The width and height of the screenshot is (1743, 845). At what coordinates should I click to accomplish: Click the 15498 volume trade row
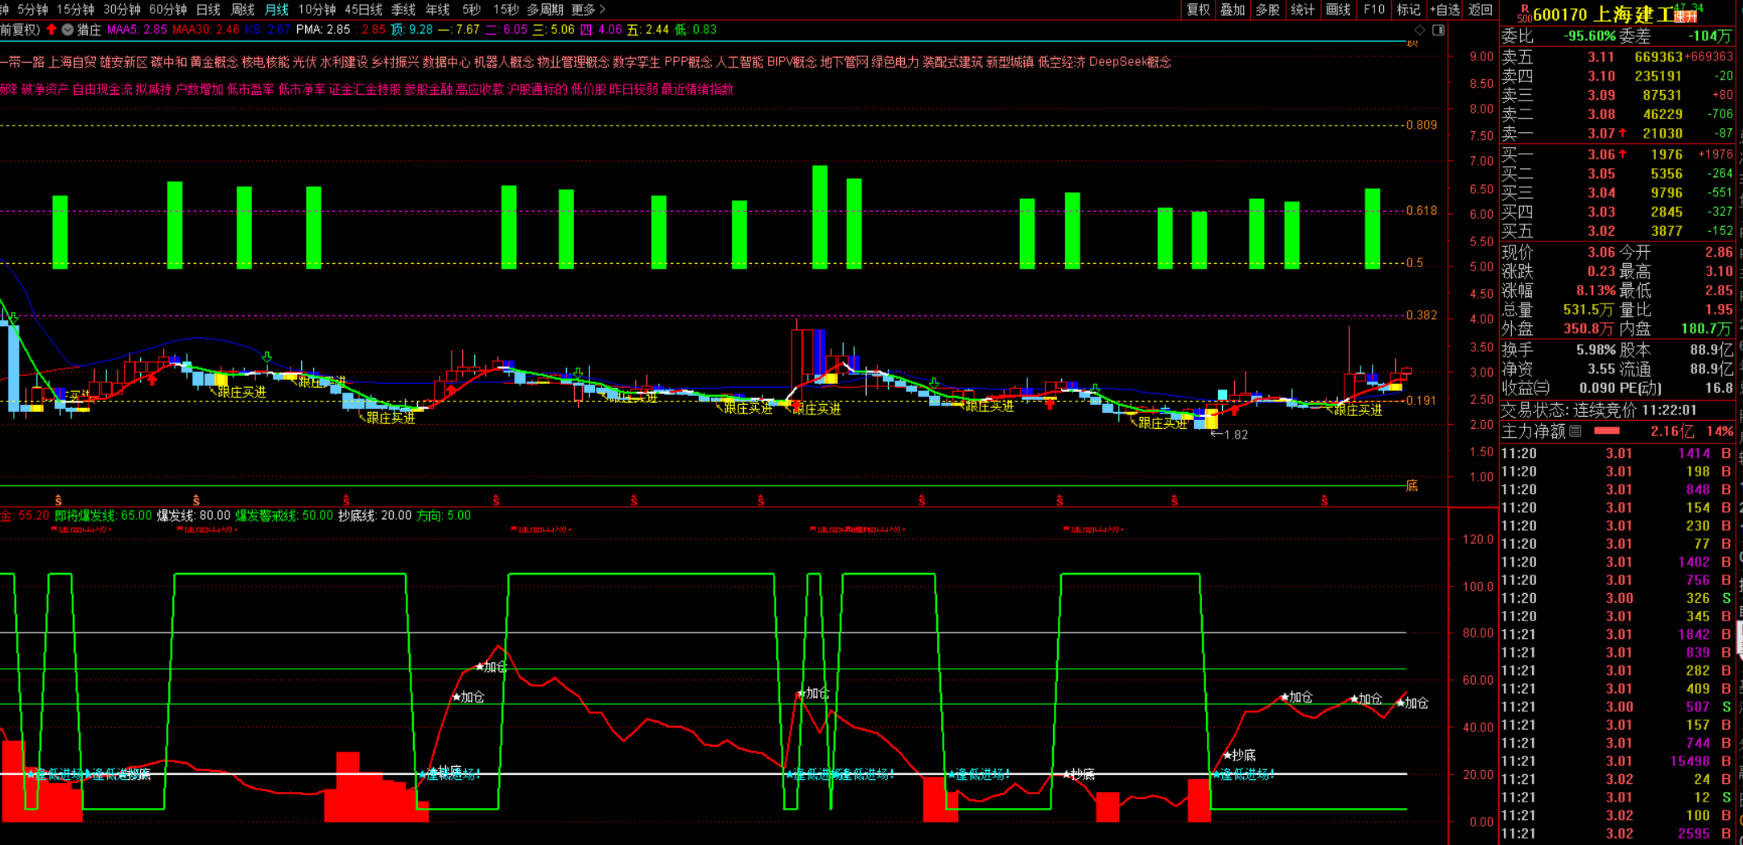pyautogui.click(x=1618, y=761)
